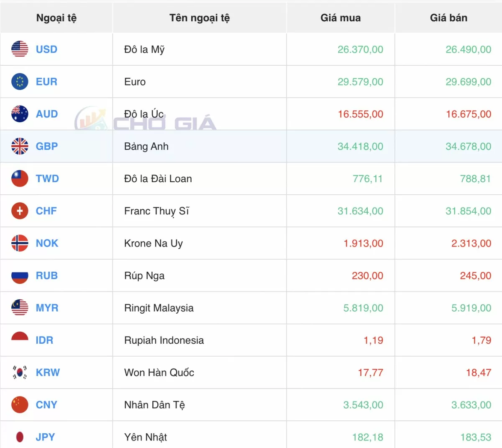Click the European Union flag icon
This screenshot has width=502, height=448.
[x=20, y=82]
